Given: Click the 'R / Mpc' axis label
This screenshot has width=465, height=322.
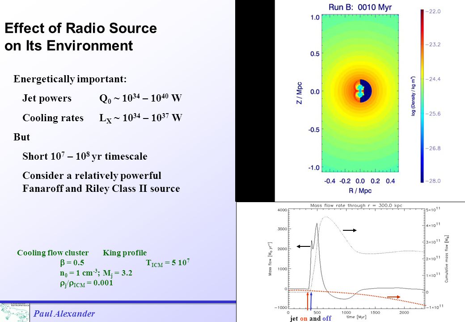Looking at the screenshot, I should pos(360,191).
